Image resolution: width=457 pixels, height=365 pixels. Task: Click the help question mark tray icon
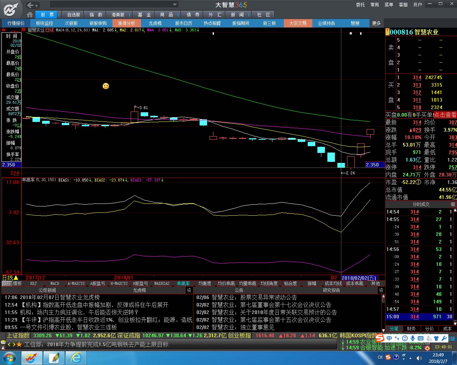[396, 357]
